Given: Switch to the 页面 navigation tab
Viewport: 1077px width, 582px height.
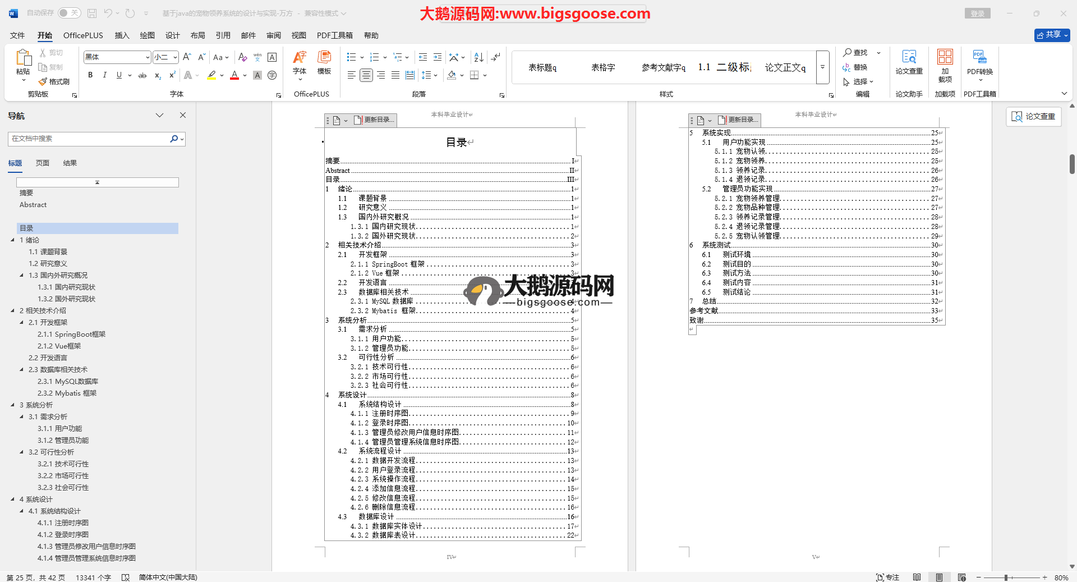Looking at the screenshot, I should pos(43,163).
